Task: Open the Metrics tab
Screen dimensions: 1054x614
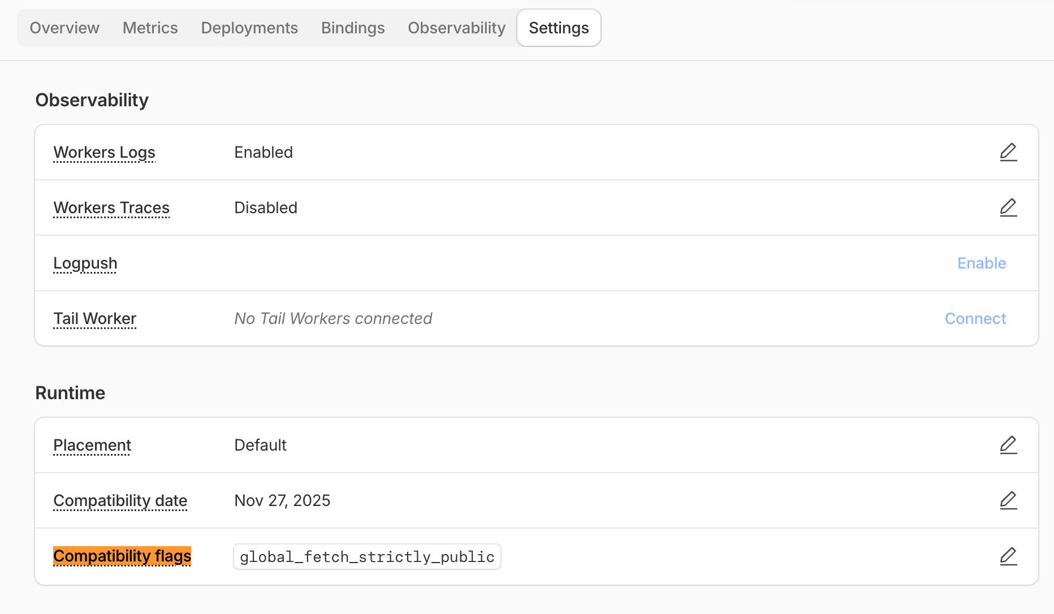Action: 150,27
